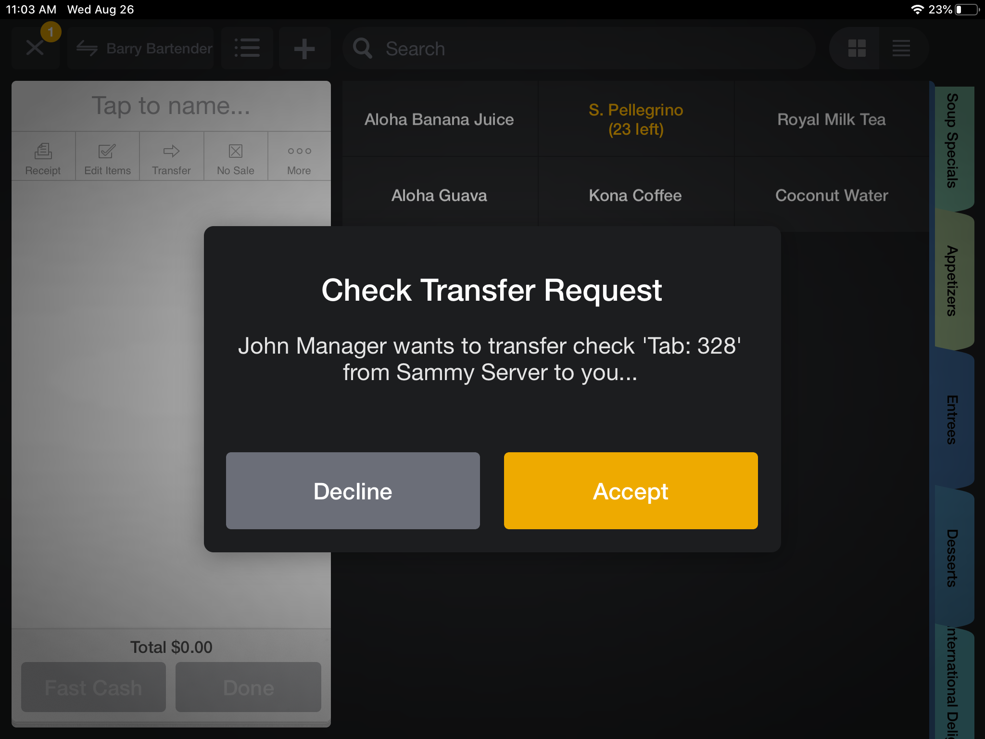Screen dimensions: 985x739
Task: Click the Search field
Action: pyautogui.click(x=577, y=48)
